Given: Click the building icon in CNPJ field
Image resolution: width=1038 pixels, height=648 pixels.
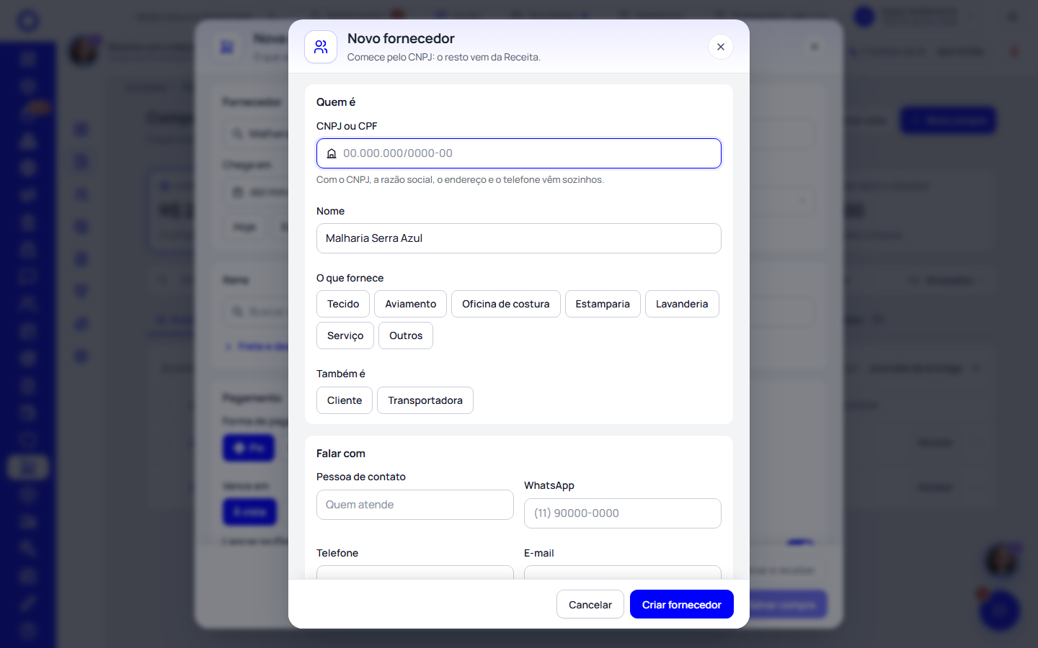Looking at the screenshot, I should 332,153.
